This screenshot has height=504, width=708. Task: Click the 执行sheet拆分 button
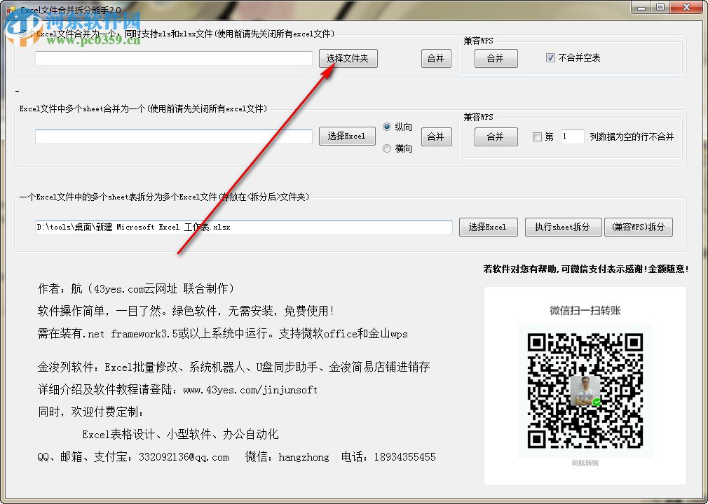click(564, 227)
